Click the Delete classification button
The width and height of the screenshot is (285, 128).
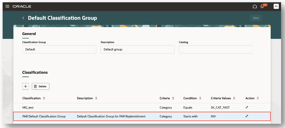(41, 86)
